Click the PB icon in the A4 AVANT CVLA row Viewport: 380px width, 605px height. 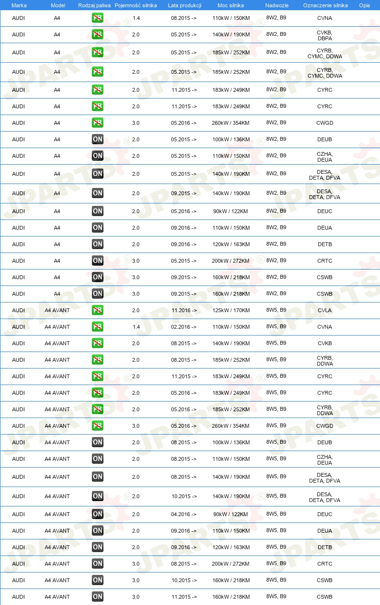(98, 310)
